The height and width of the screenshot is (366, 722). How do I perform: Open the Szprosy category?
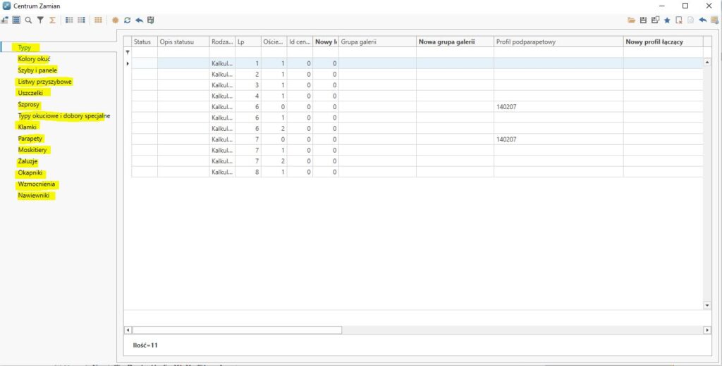(28, 104)
